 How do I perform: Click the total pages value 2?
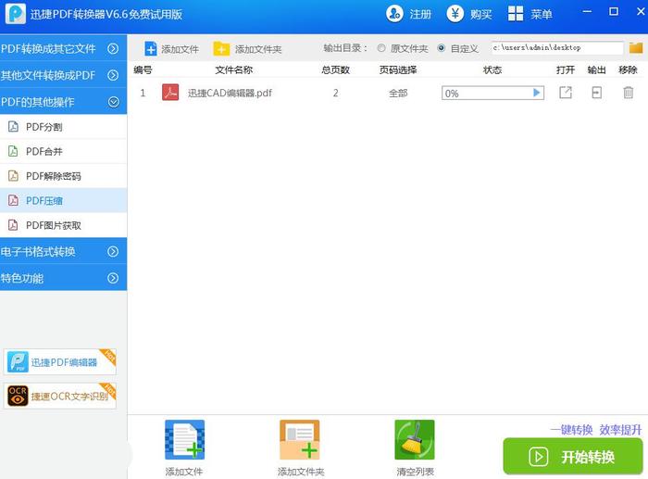(x=335, y=93)
